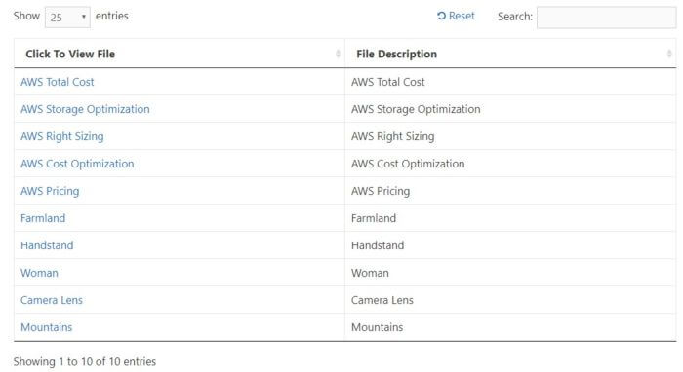Open the AWS Storage Optimization file
The width and height of the screenshot is (683, 372).
tap(85, 109)
